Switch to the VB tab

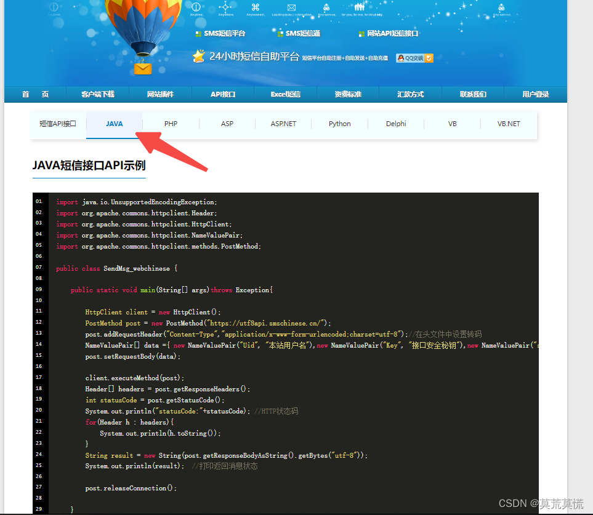pyautogui.click(x=453, y=124)
